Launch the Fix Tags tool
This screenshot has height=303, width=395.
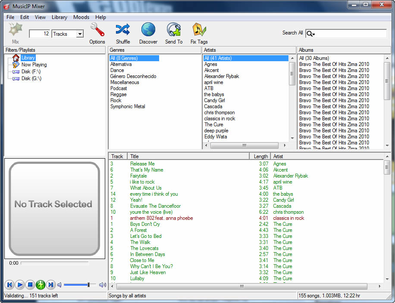point(199,30)
